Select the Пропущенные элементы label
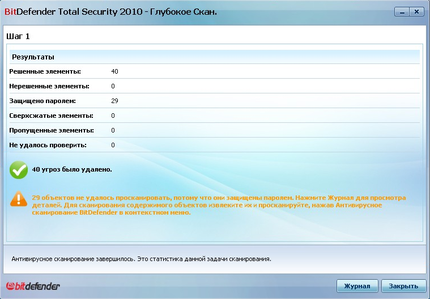Viewport: 430px width, 299px height. click(x=52, y=130)
